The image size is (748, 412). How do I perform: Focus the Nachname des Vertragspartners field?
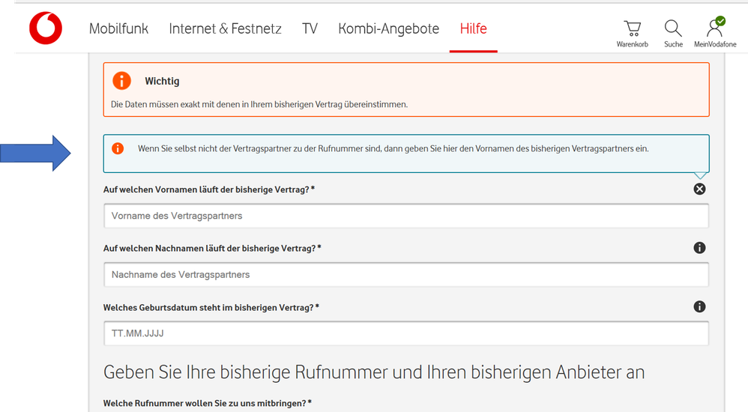click(406, 274)
